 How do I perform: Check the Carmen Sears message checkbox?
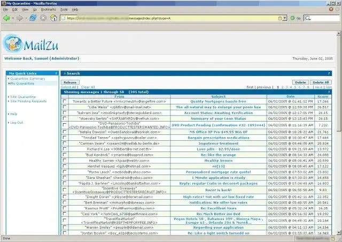pos(65,143)
